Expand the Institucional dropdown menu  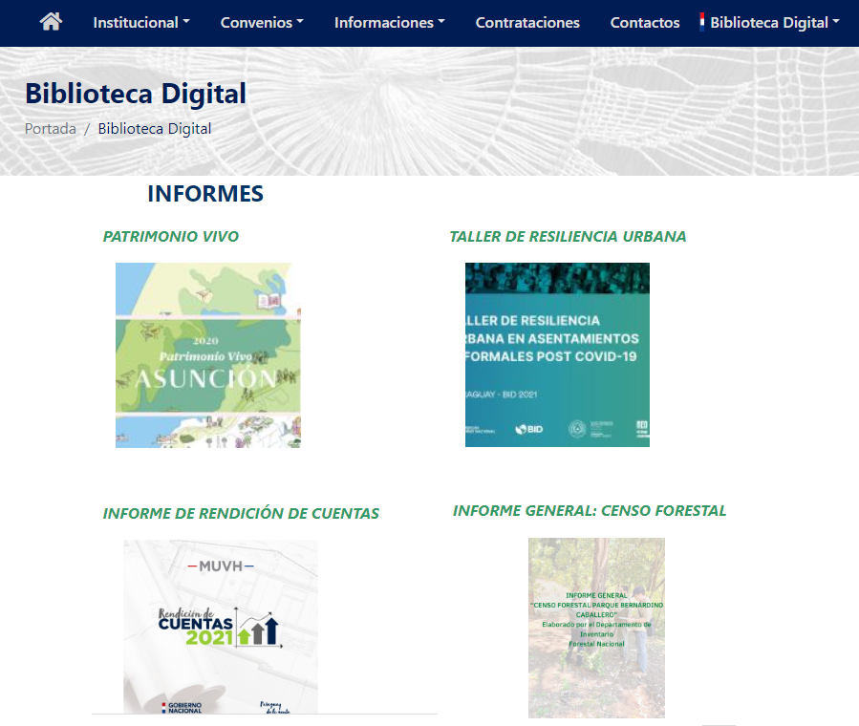pyautogui.click(x=140, y=23)
